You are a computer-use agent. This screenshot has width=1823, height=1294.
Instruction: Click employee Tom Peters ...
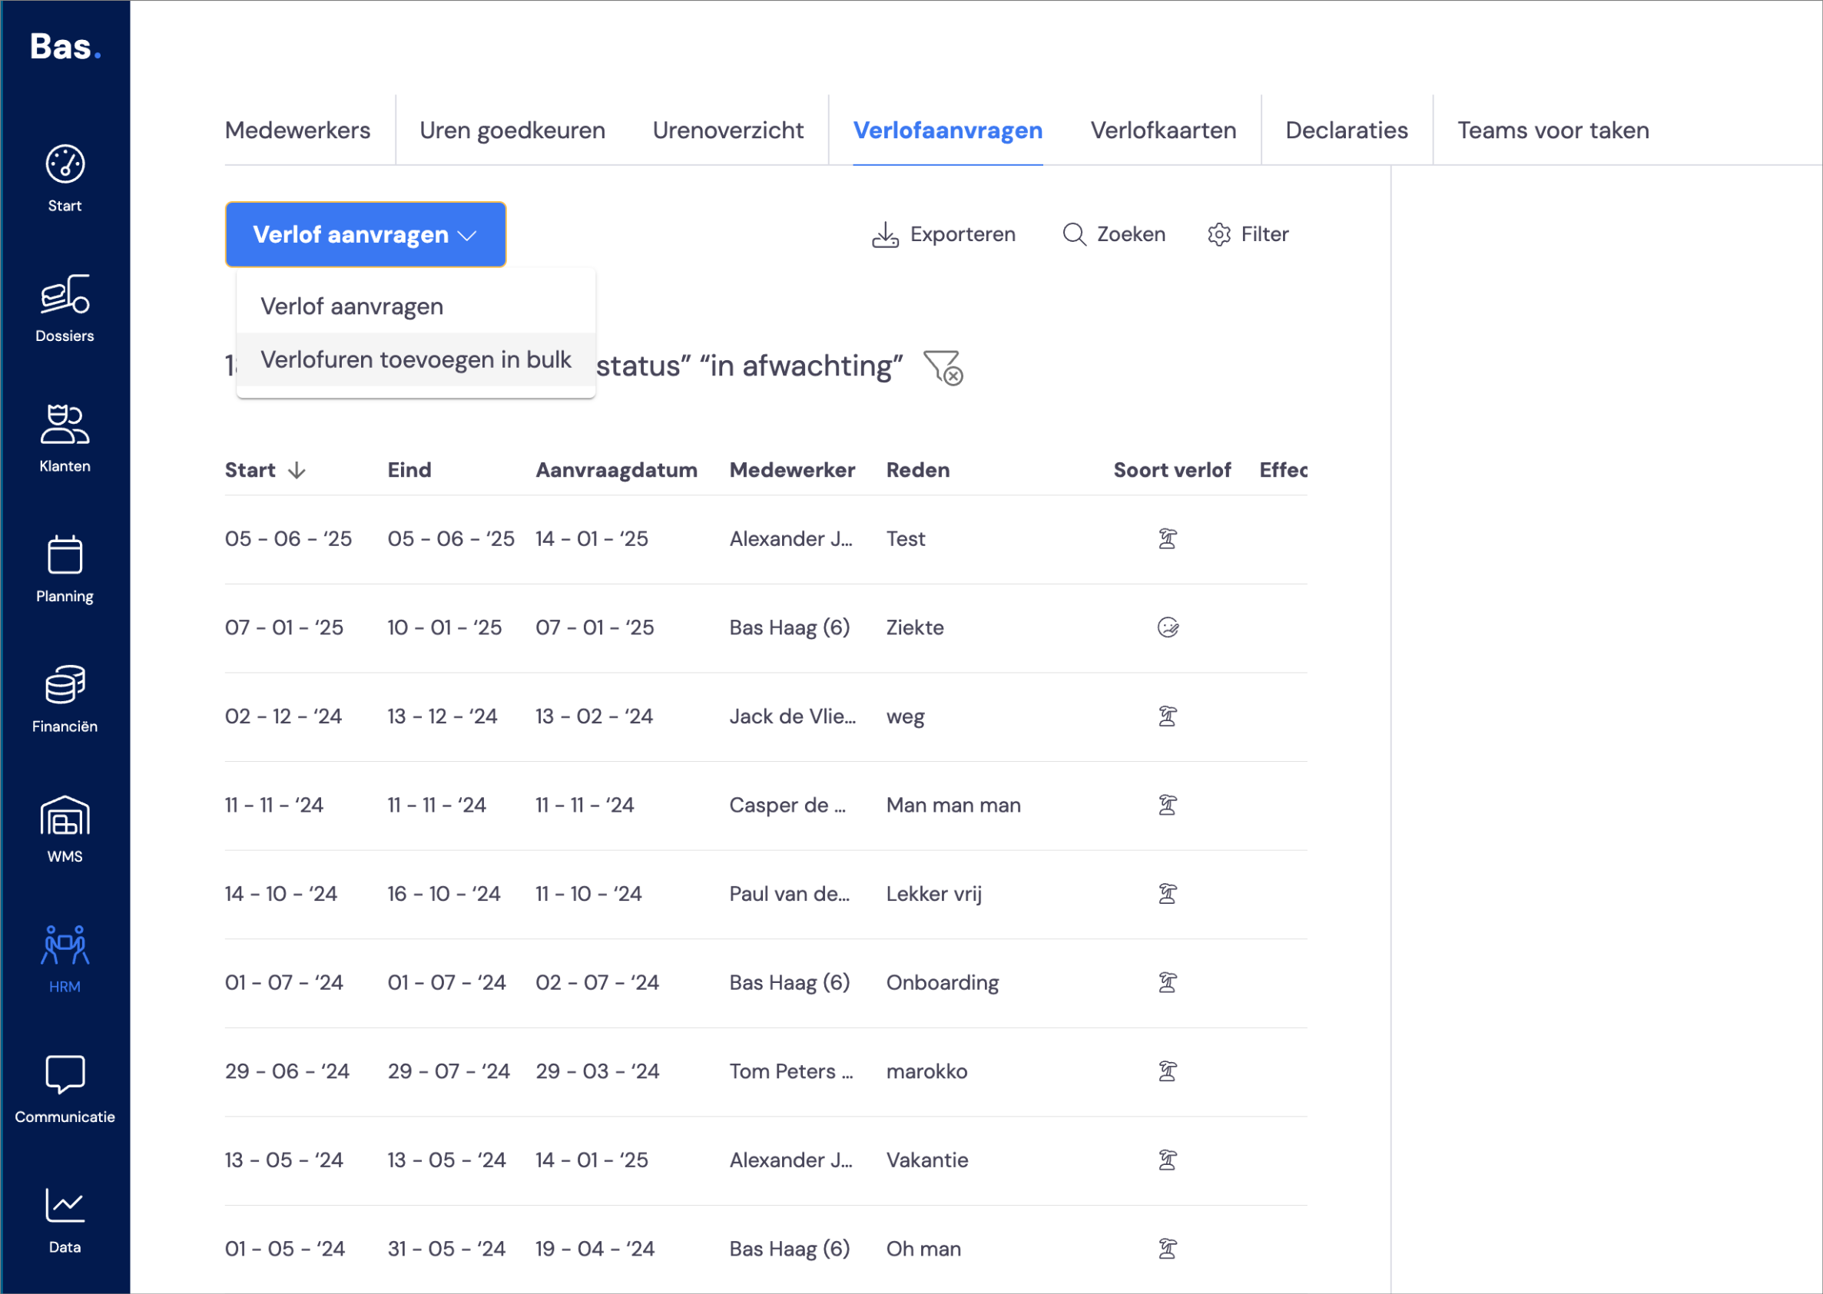791,1072
